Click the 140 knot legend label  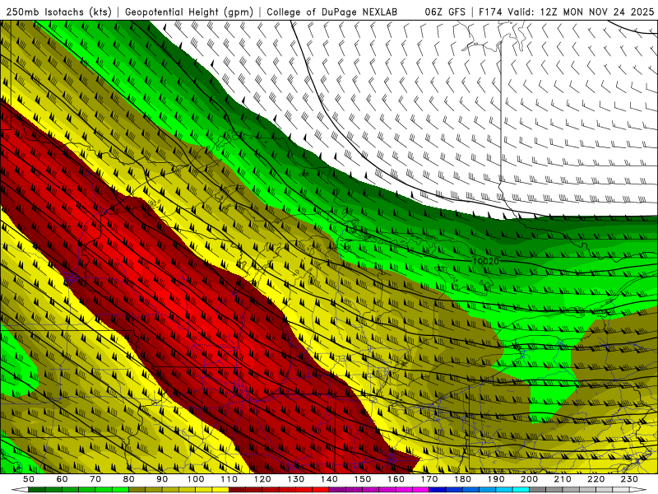point(329,479)
